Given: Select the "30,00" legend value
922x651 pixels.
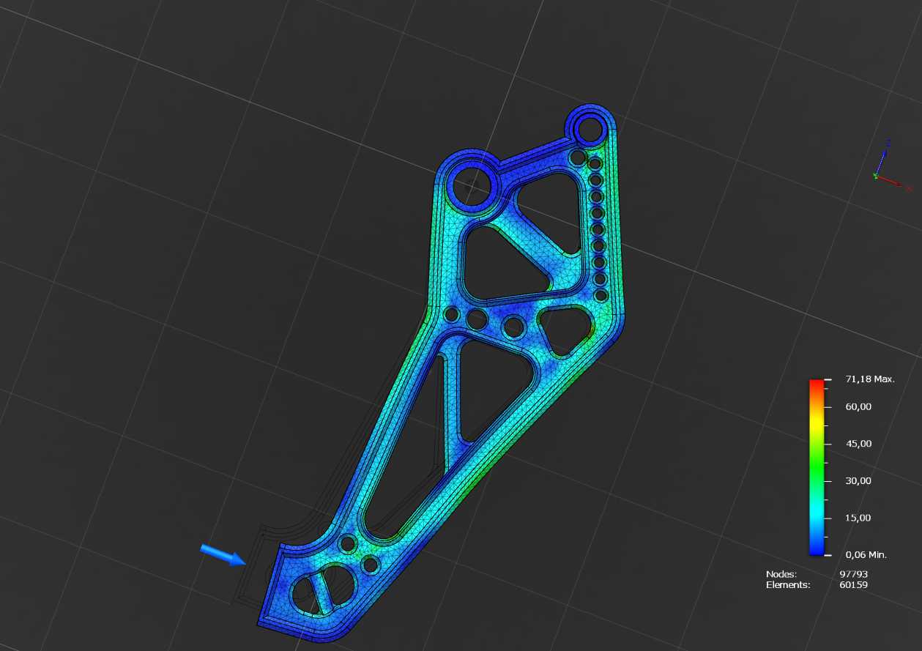Looking at the screenshot, I should point(858,480).
